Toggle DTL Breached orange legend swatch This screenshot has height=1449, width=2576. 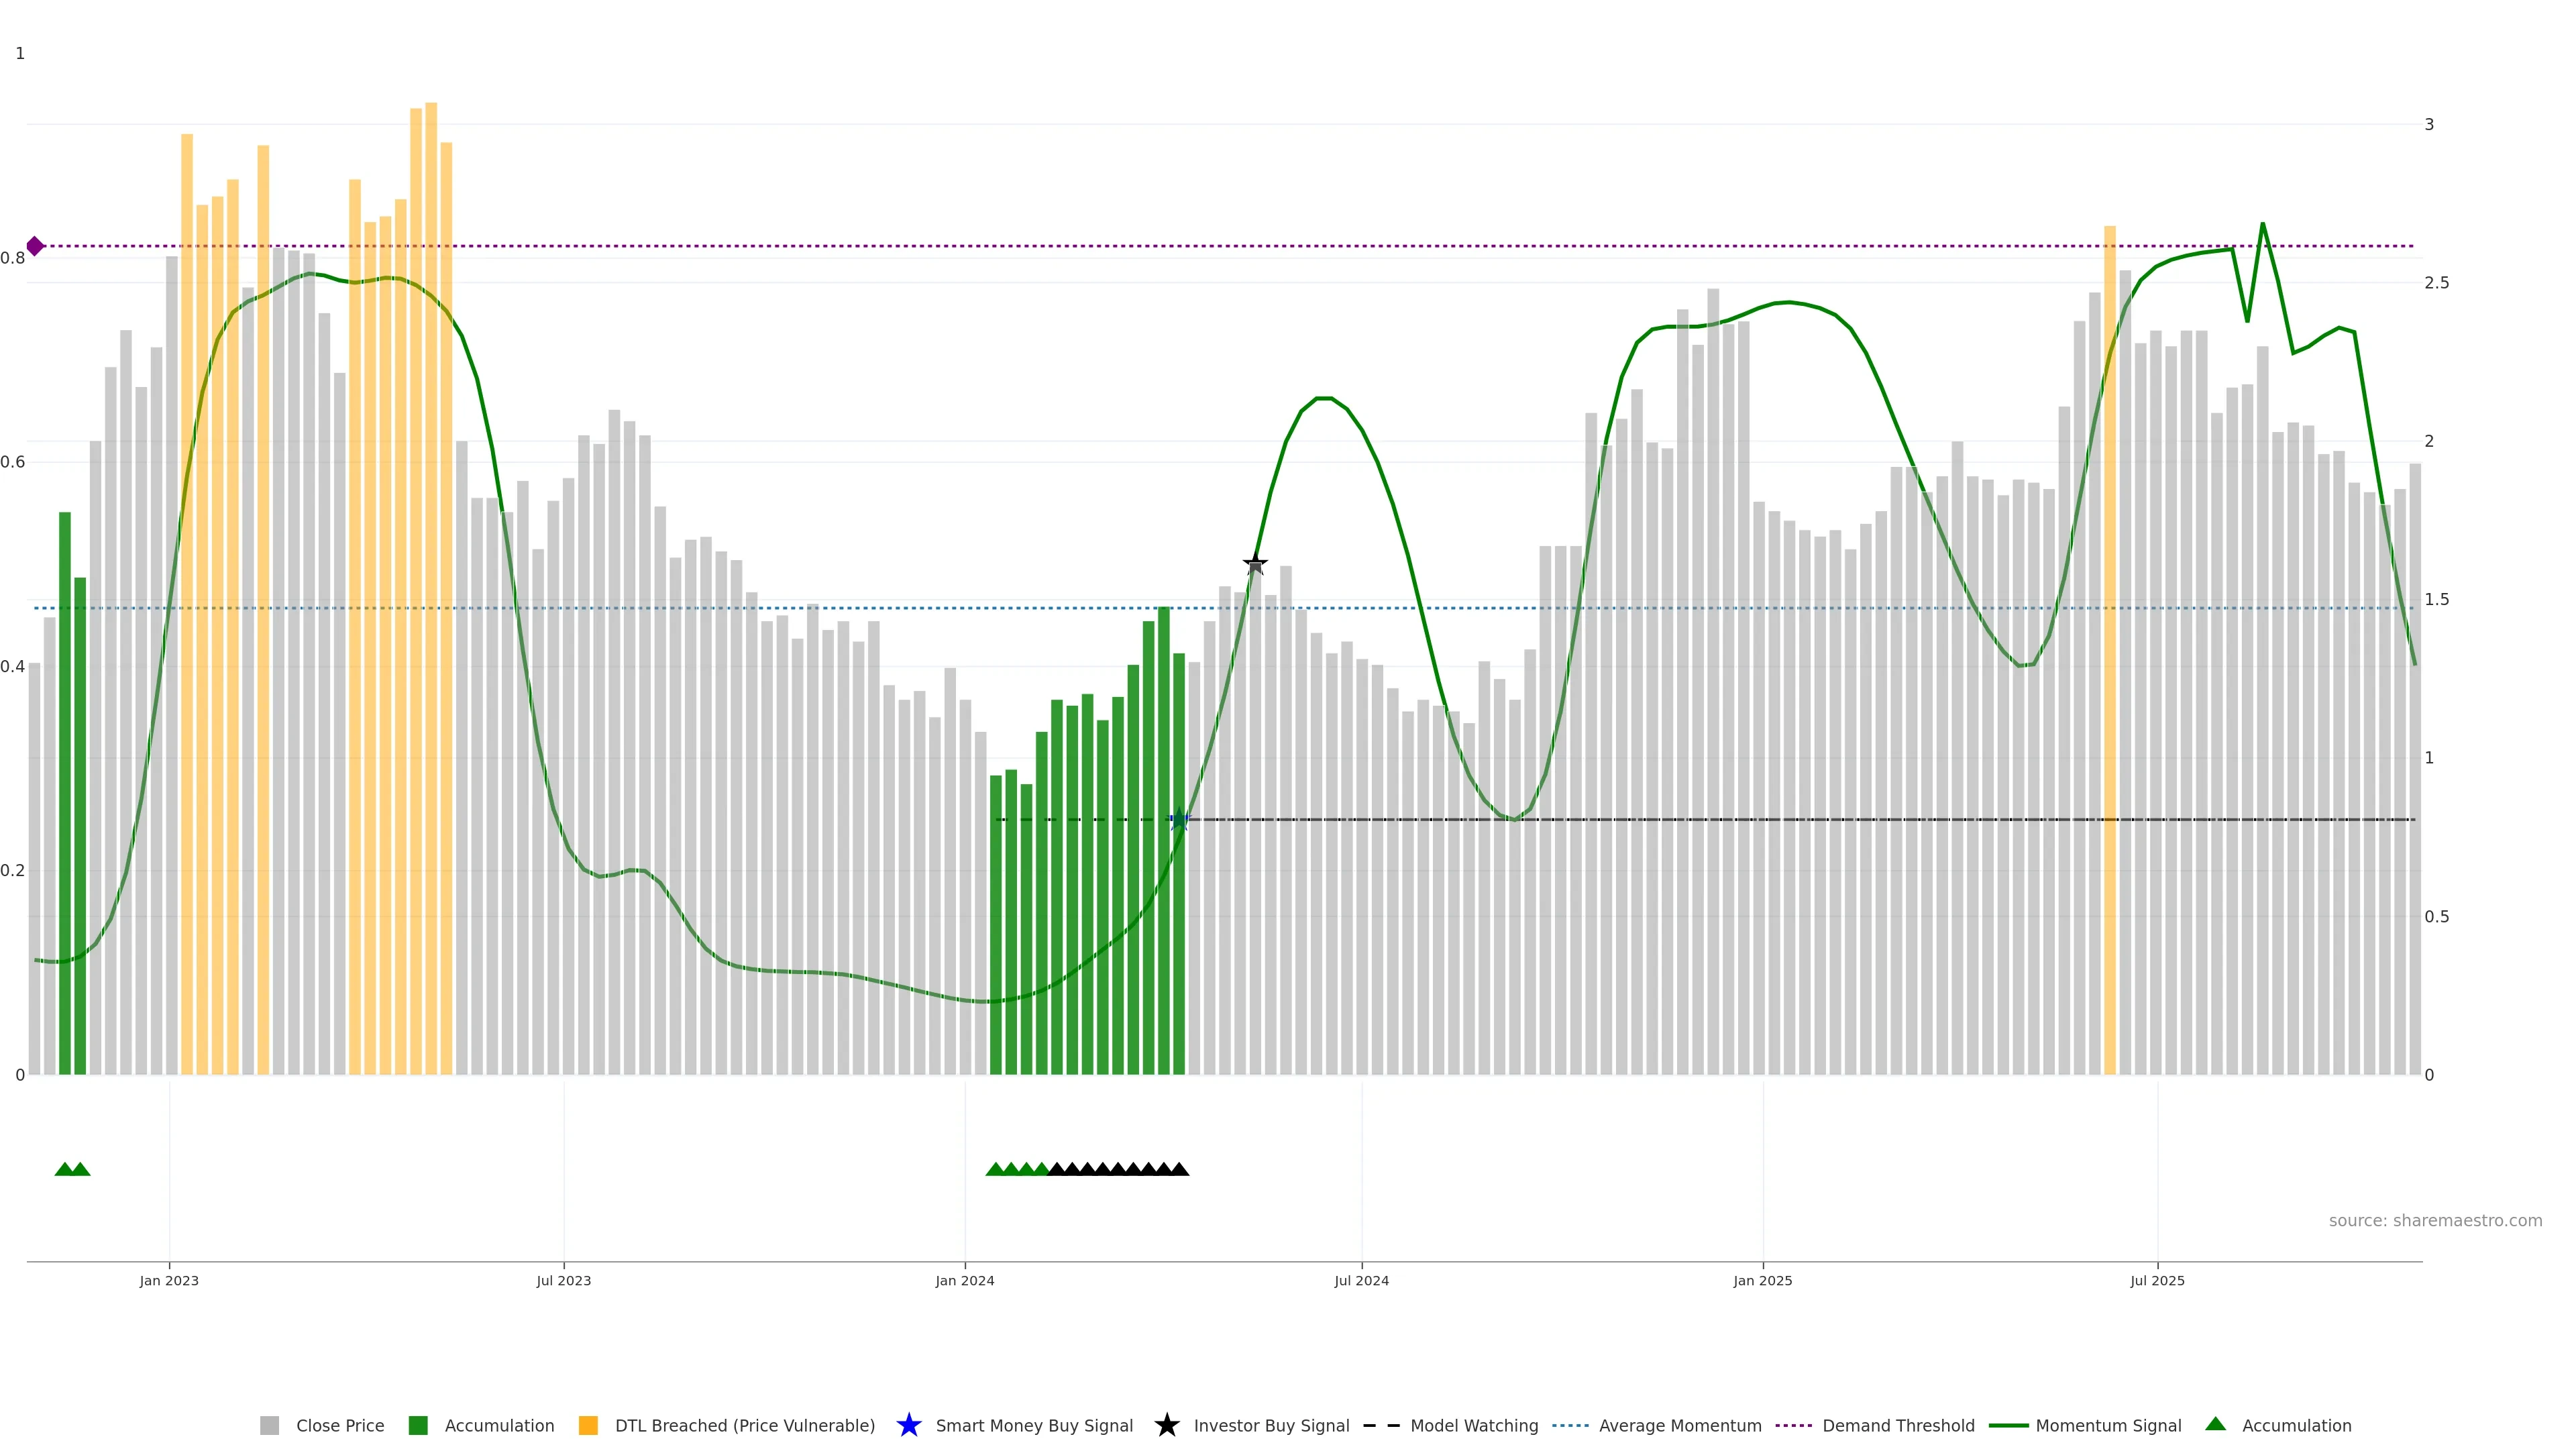coord(588,1425)
